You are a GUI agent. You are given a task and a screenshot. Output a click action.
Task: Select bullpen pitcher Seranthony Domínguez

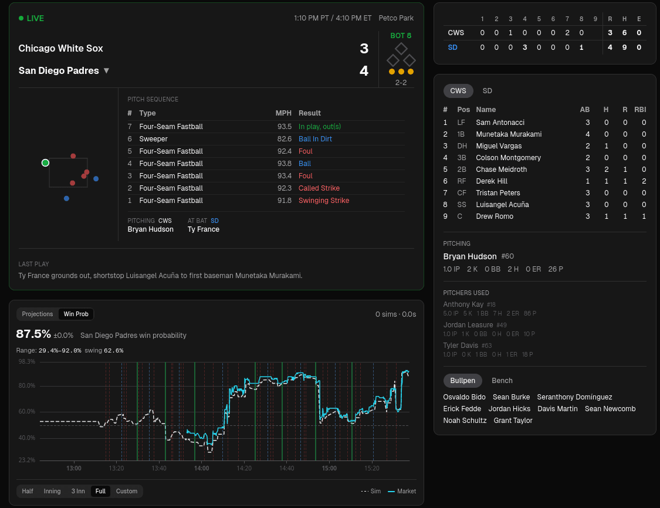[x=574, y=397]
